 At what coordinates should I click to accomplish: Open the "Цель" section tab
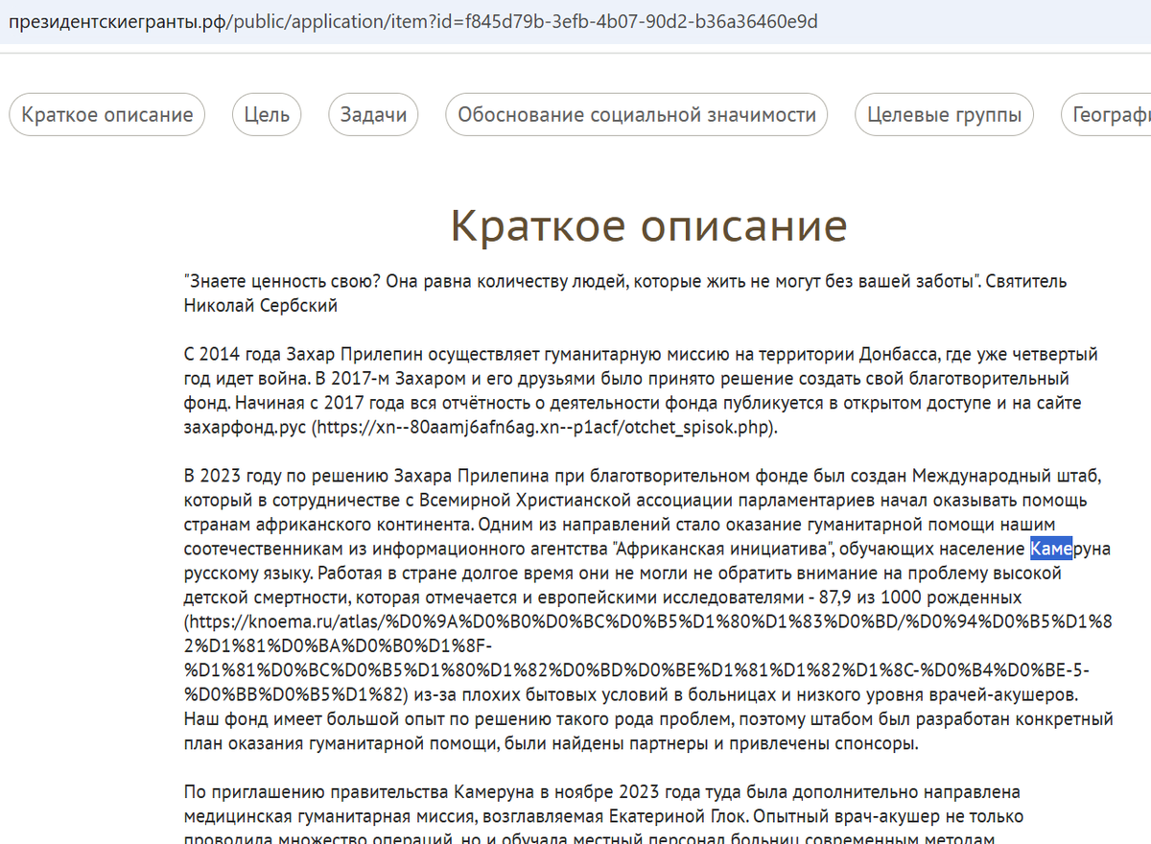266,114
